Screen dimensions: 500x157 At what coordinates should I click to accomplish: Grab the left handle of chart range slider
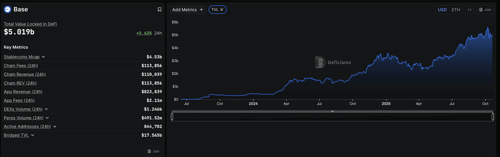point(172,116)
